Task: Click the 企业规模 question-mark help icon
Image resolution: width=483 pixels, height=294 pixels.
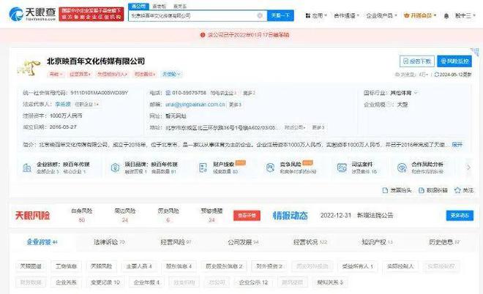Action: pos(389,105)
